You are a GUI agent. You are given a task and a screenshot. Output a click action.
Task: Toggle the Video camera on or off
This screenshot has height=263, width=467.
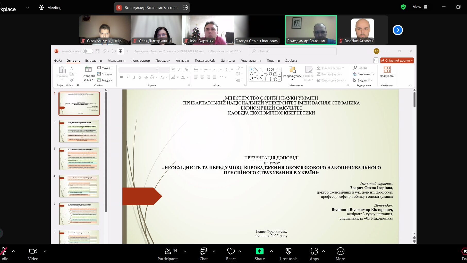pos(33,251)
